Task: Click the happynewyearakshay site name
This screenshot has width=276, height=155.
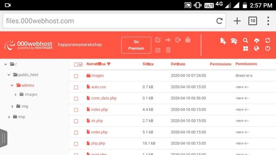Action: coord(80,44)
